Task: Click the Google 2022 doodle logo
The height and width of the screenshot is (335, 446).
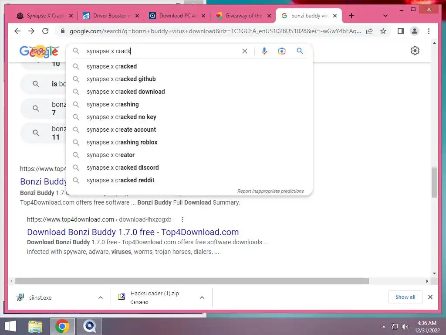Action: point(39,51)
